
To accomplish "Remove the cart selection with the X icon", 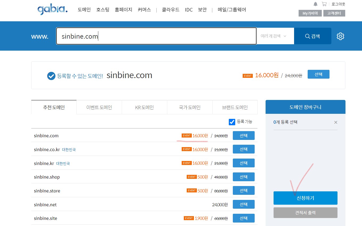I will point(336,122).
